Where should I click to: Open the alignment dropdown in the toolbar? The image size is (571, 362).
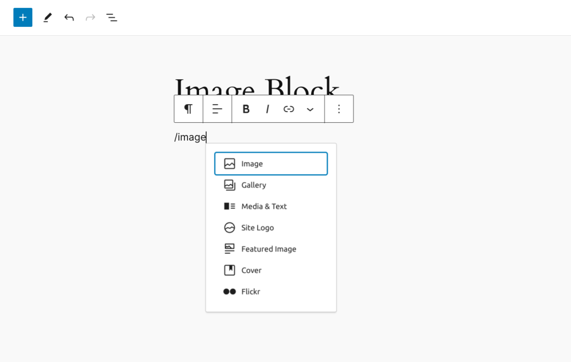[x=217, y=109]
